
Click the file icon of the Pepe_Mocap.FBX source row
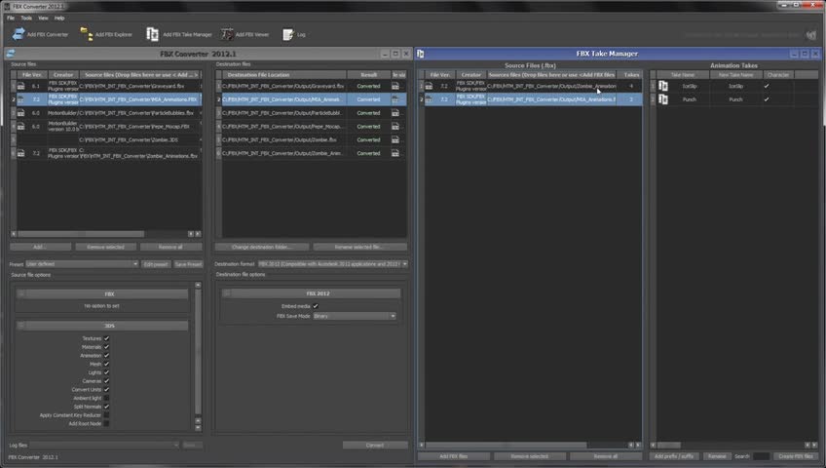(x=21, y=127)
